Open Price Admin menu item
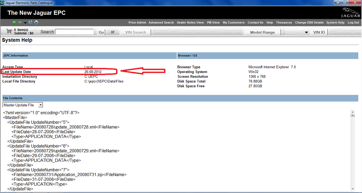Viewport: 362px width, 193px height. [x=137, y=23]
